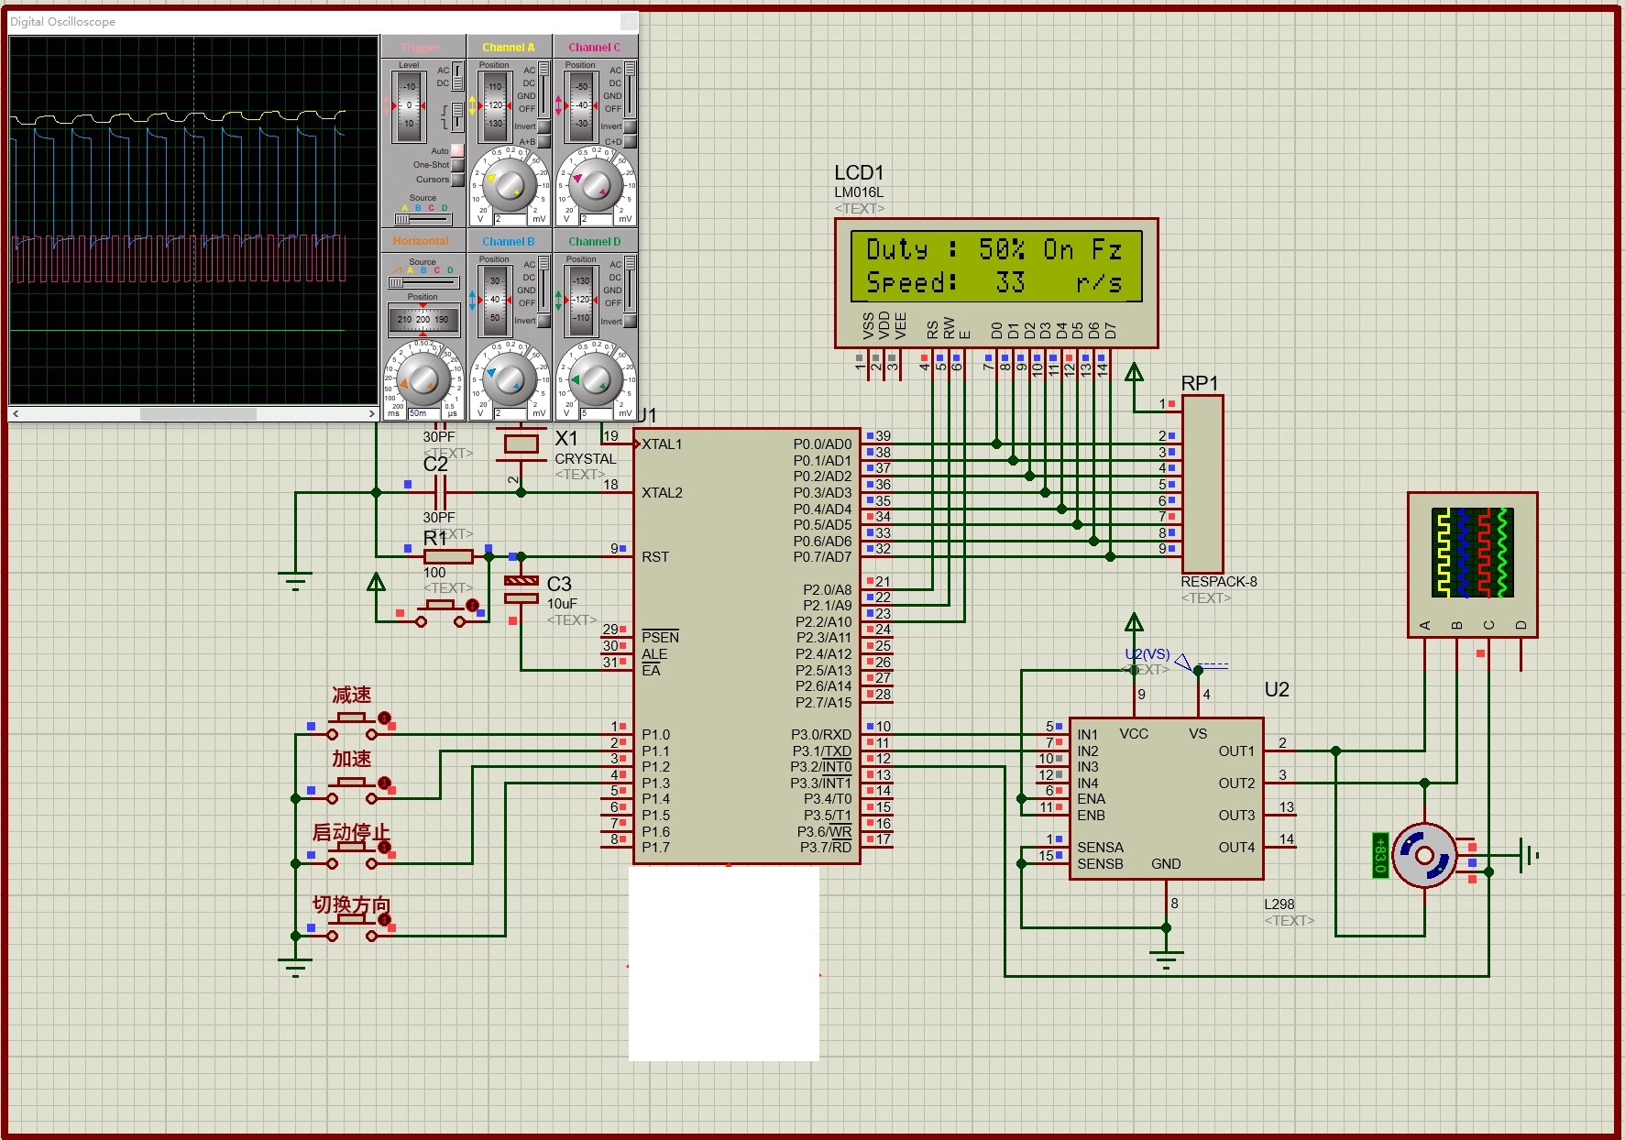1625x1140 pixels.
Task: Click the Channel B volts-per-division knob
Action: click(x=509, y=378)
